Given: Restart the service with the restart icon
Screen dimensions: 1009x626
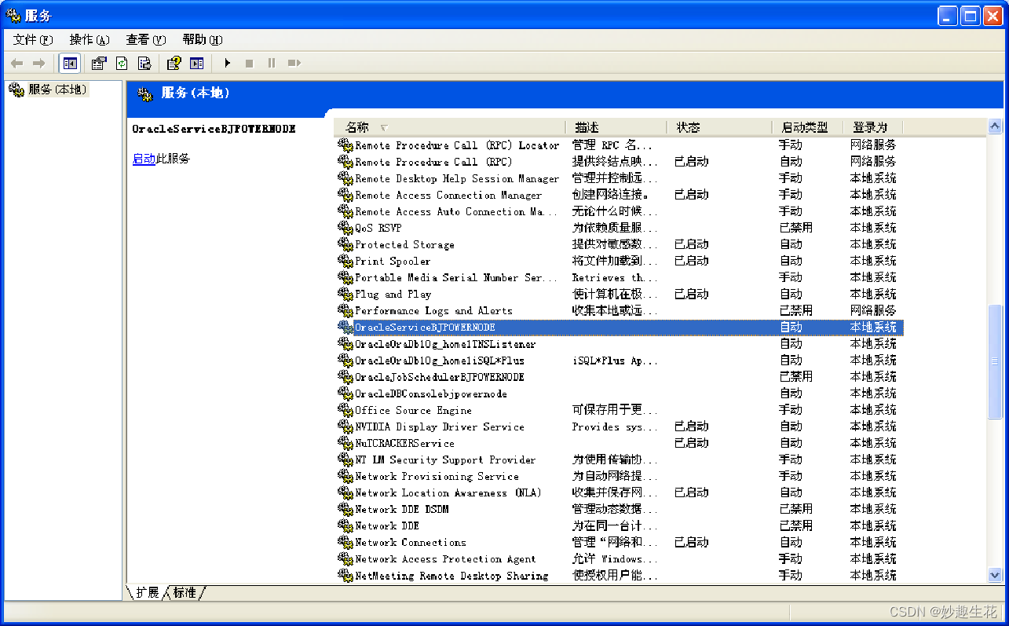Looking at the screenshot, I should (x=294, y=63).
